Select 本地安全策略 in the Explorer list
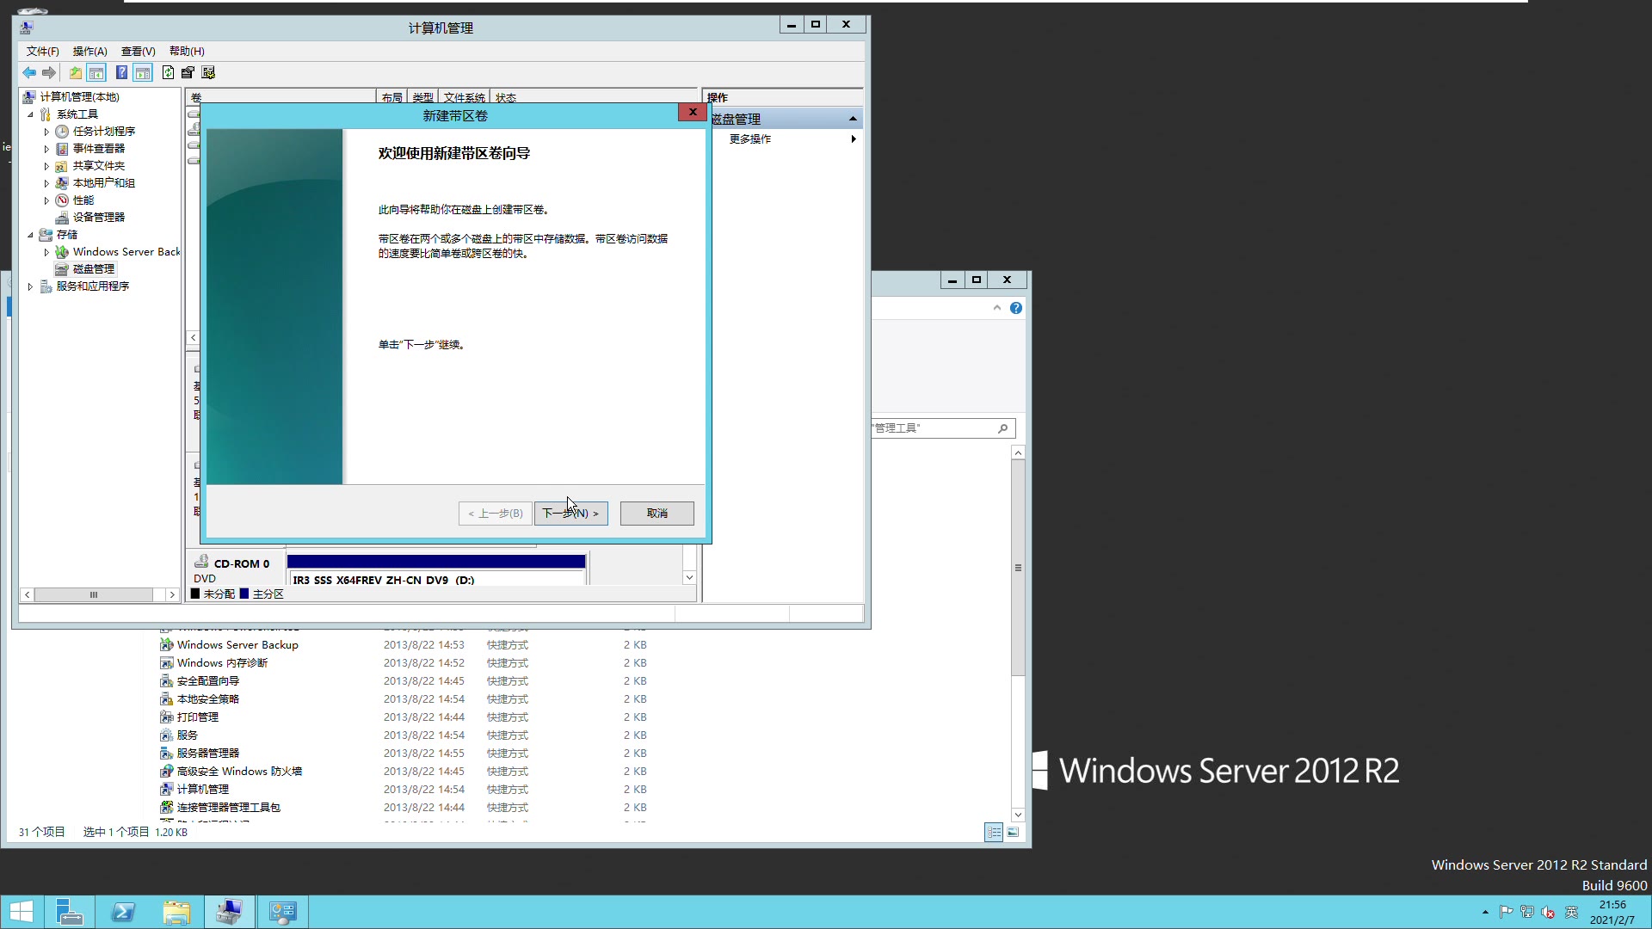 coord(208,699)
